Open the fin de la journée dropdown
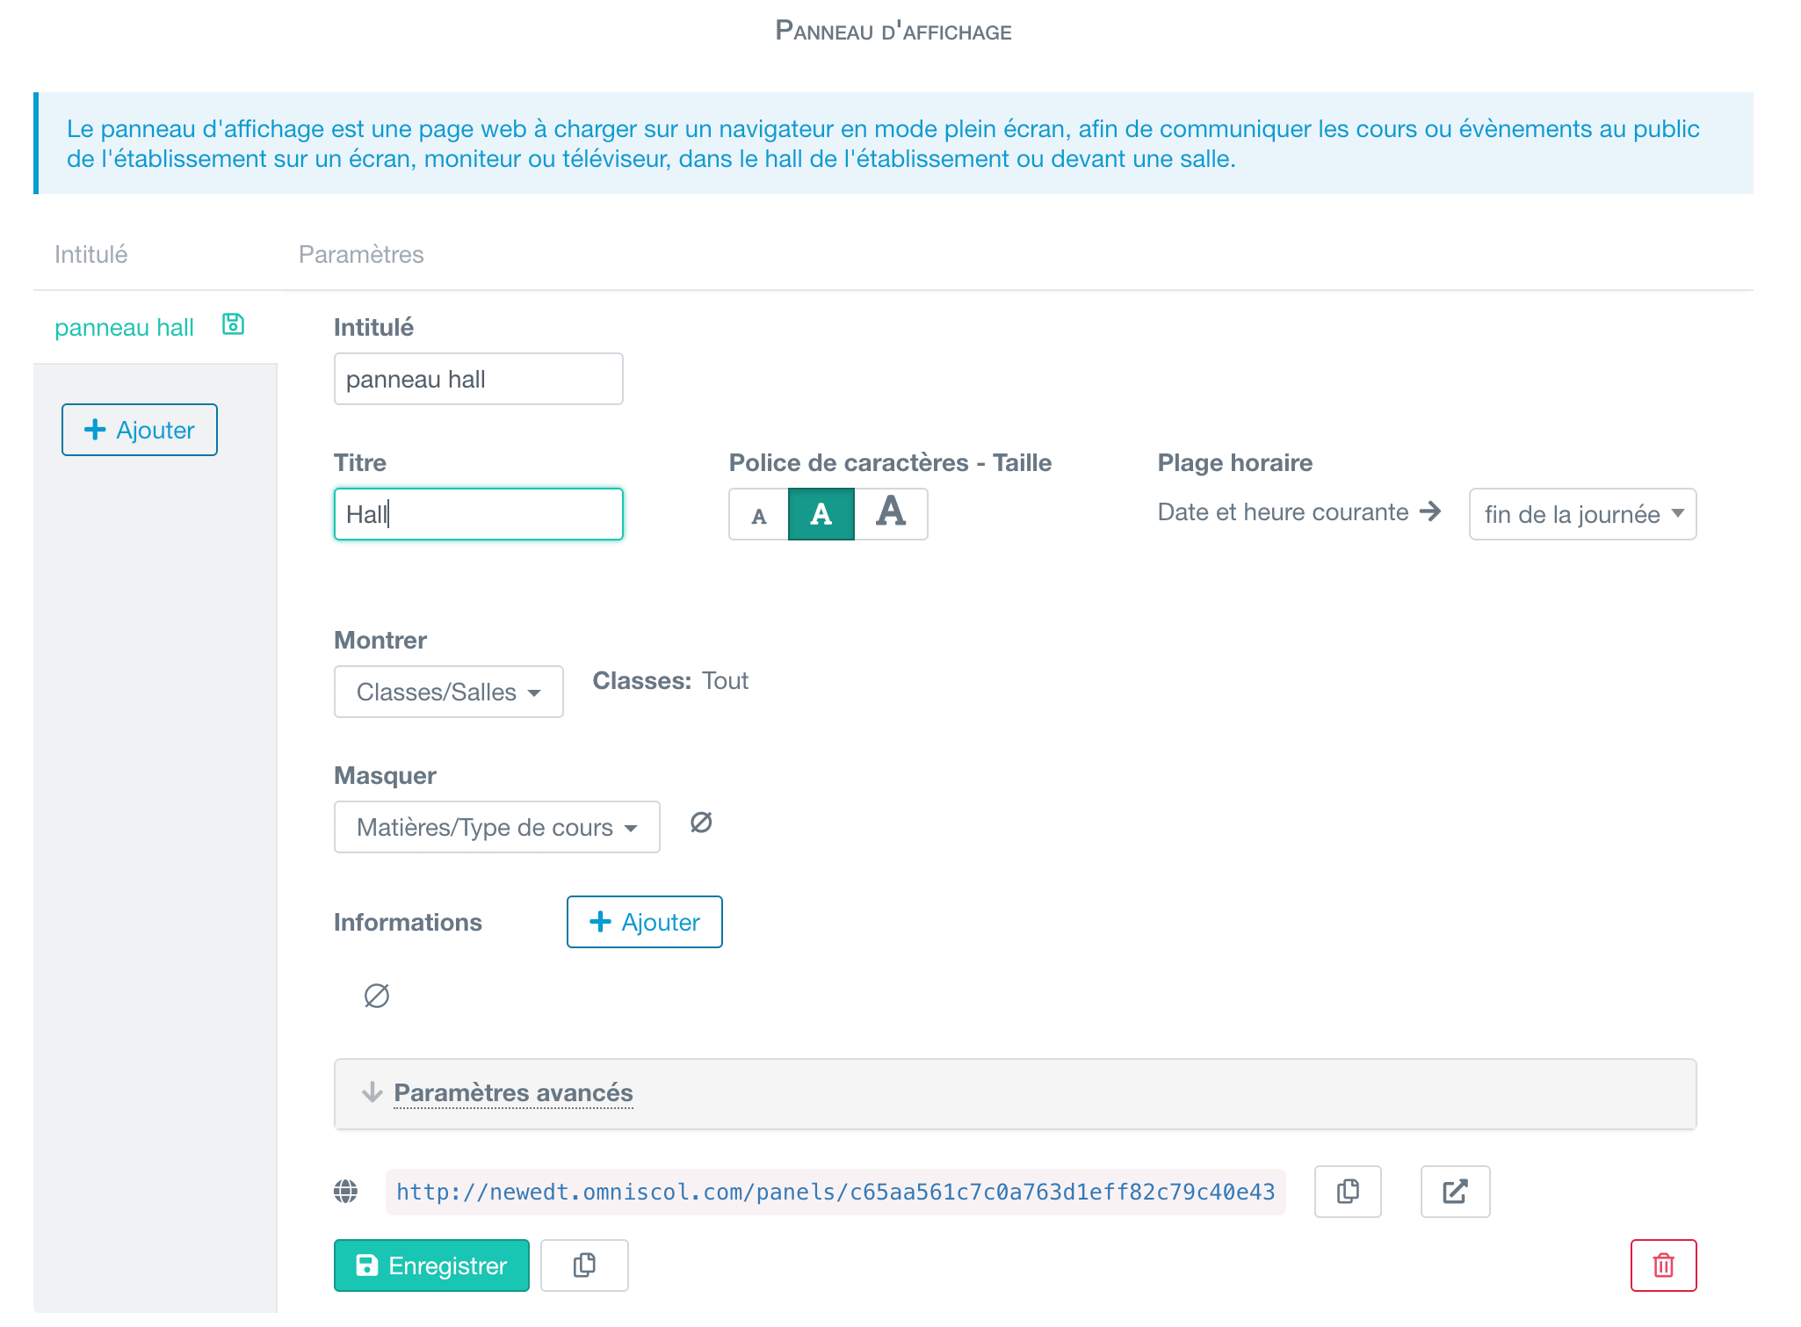 pyautogui.click(x=1581, y=515)
